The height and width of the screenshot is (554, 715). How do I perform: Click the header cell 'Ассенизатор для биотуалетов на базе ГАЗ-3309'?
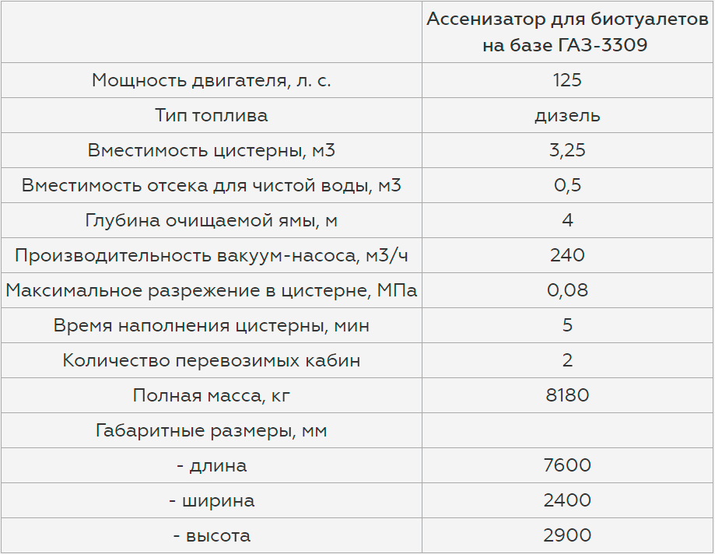567,32
